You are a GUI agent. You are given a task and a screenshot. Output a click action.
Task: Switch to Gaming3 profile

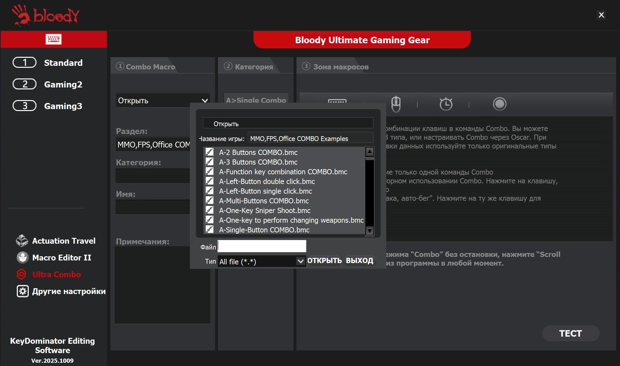pyautogui.click(x=47, y=106)
